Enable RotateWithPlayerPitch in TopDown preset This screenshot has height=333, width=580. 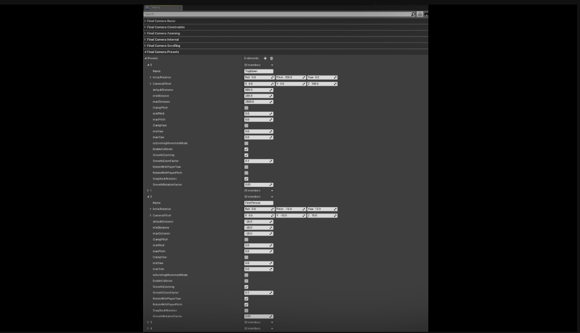(x=247, y=173)
